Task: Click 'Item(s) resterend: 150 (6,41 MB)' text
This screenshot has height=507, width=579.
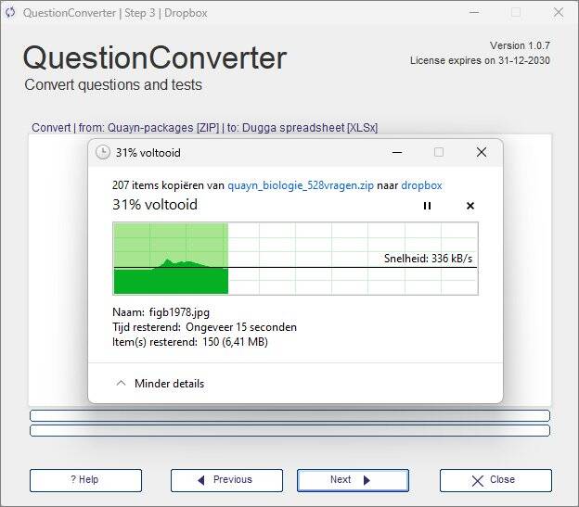Action: (x=190, y=342)
